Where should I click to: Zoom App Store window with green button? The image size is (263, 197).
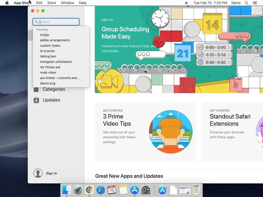click(43, 11)
